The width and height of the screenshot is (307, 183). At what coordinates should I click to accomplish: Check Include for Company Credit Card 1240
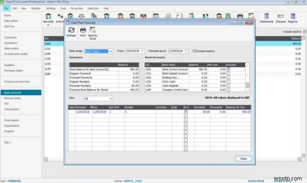(228, 89)
